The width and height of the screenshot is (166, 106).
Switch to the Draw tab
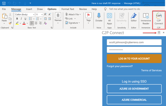[40, 9]
